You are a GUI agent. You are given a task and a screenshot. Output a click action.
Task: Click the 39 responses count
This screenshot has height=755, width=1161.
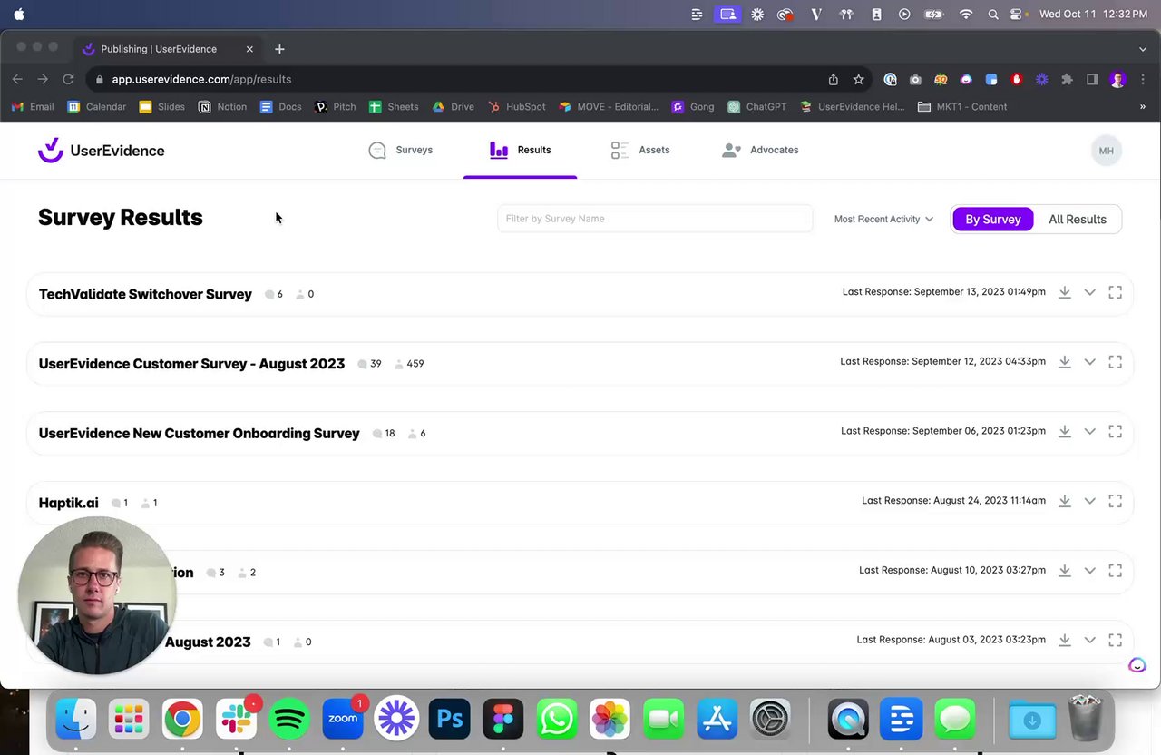point(369,364)
